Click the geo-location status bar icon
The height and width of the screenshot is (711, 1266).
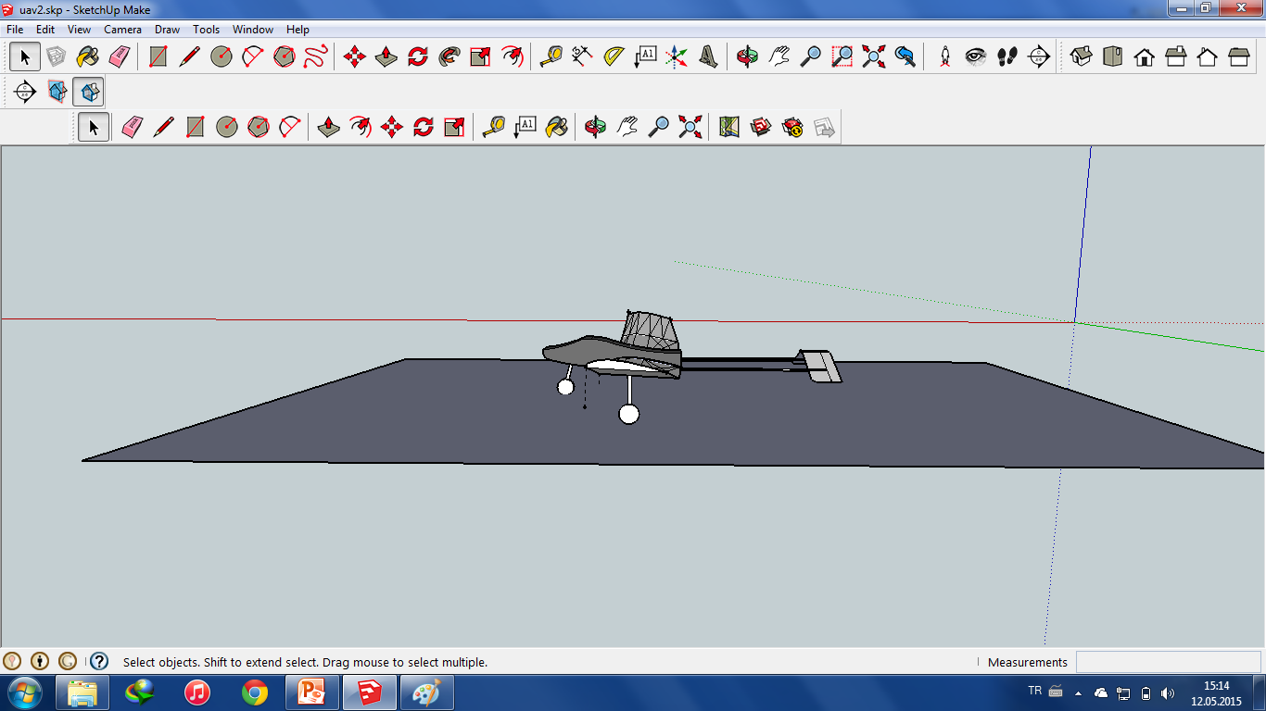click(12, 661)
